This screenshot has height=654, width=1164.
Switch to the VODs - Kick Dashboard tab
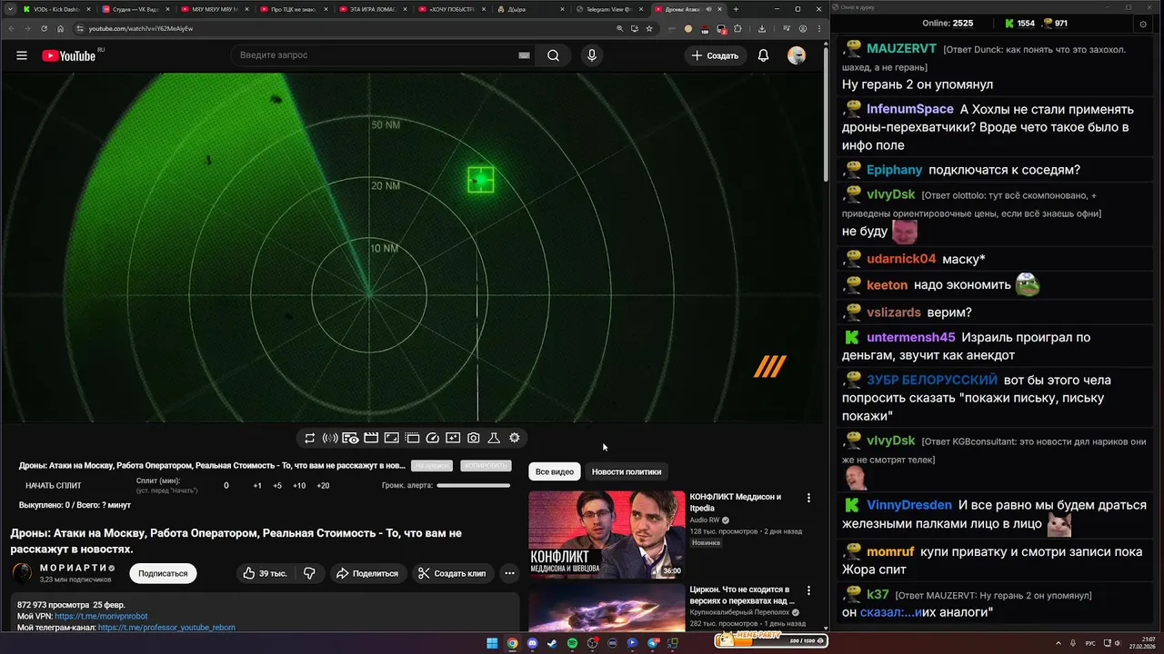[55, 9]
